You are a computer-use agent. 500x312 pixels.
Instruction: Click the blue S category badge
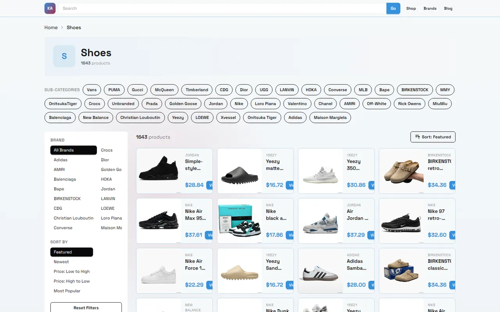[64, 56]
